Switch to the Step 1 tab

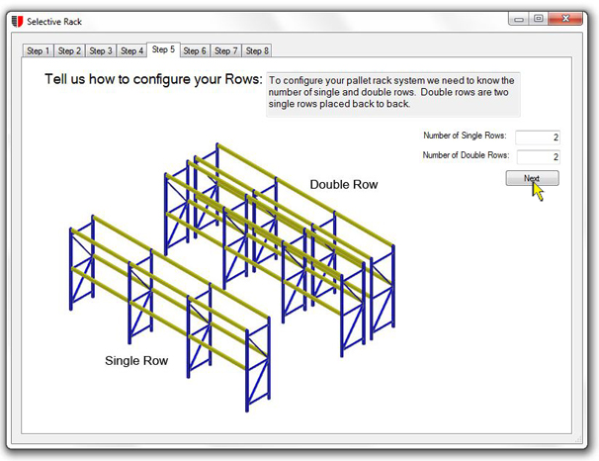tap(38, 50)
